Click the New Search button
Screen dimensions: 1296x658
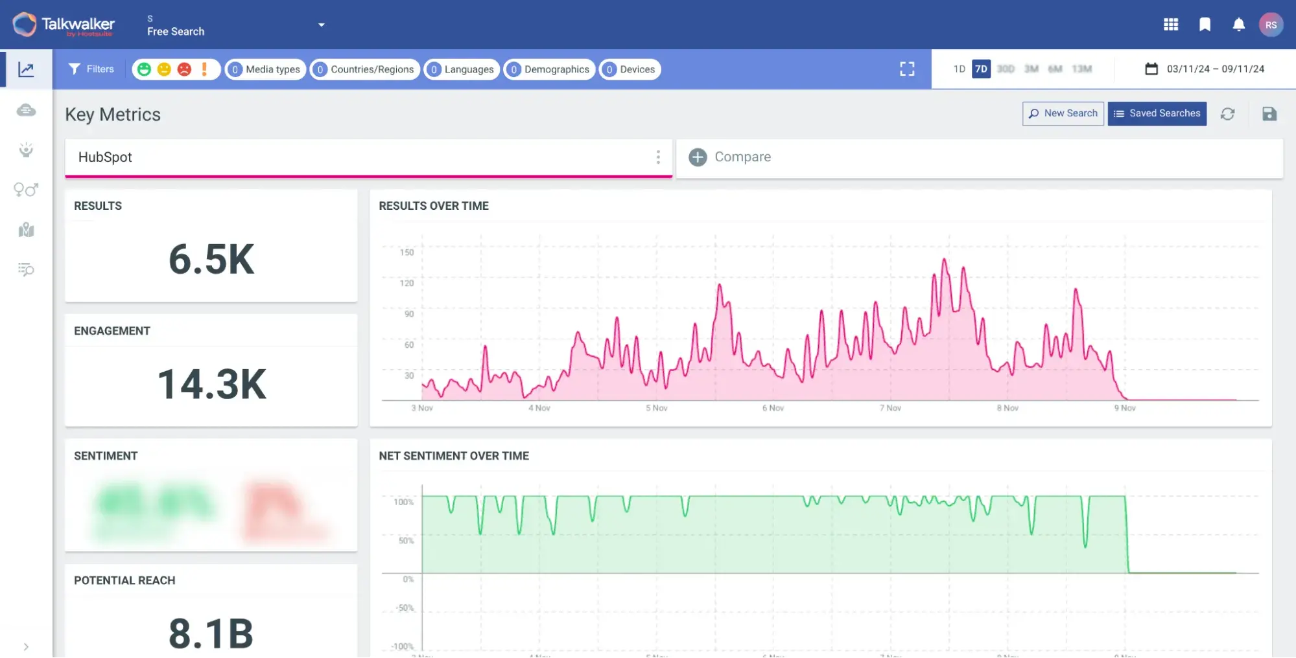(x=1063, y=113)
